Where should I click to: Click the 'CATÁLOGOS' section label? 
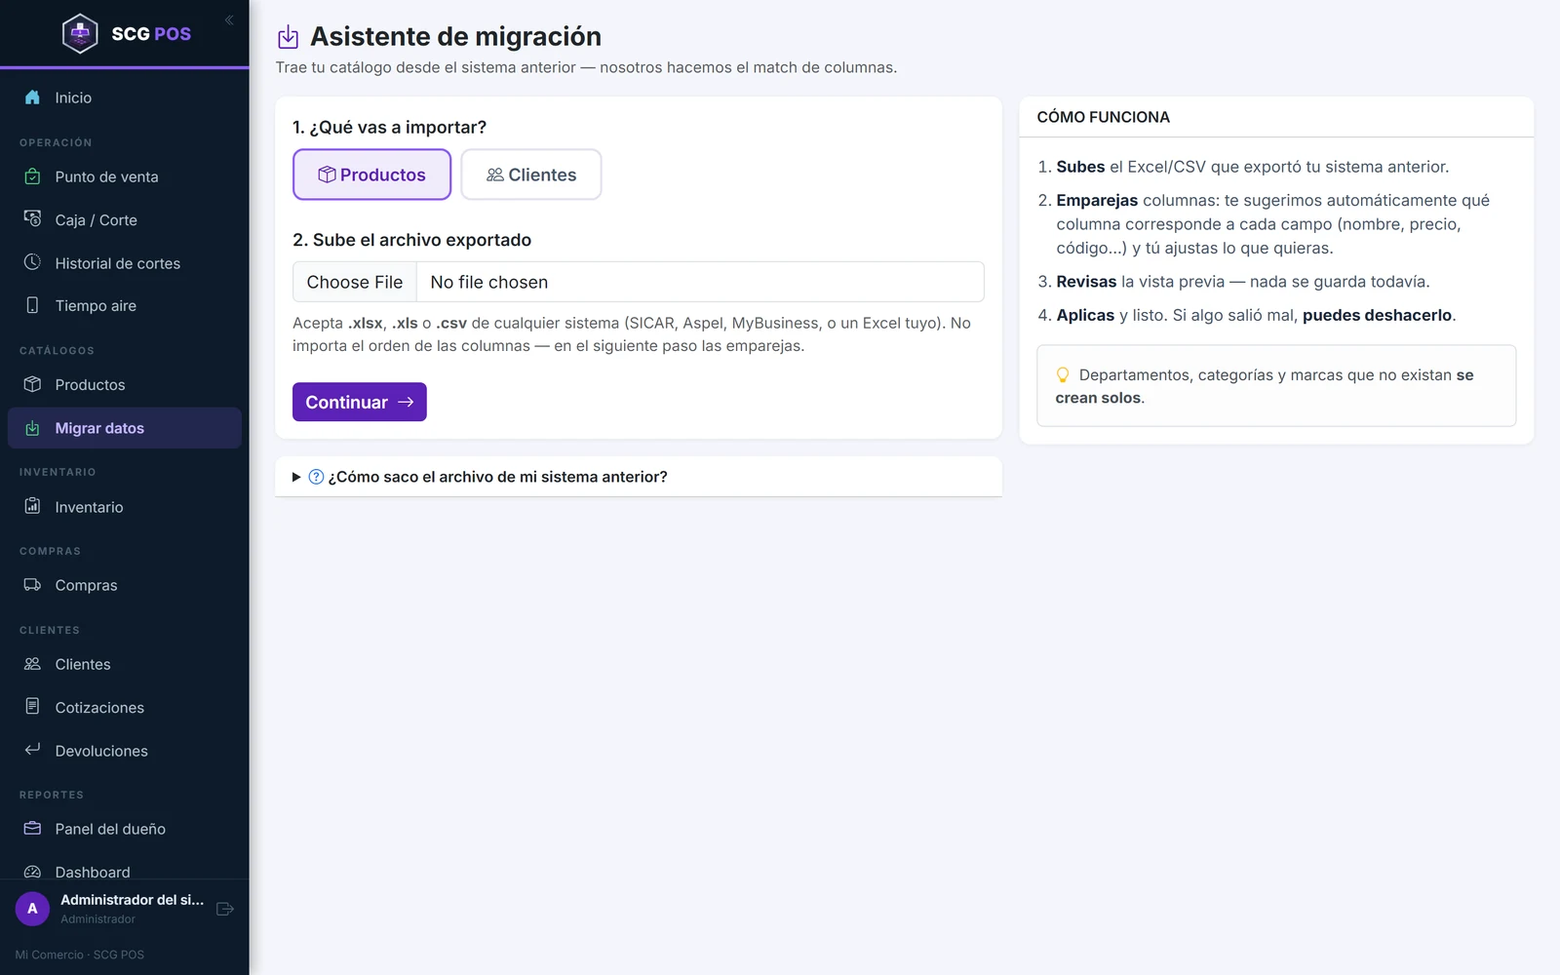tap(57, 350)
